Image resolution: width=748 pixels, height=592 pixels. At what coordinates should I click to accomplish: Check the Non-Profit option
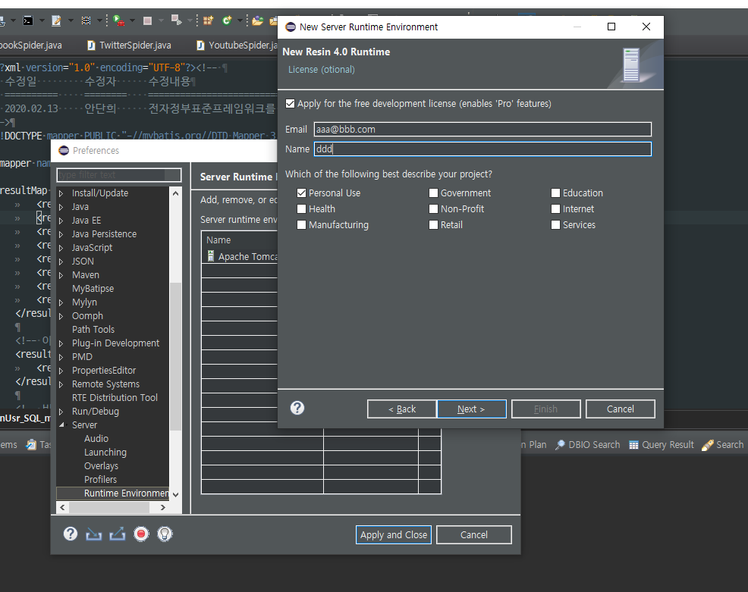[434, 209]
